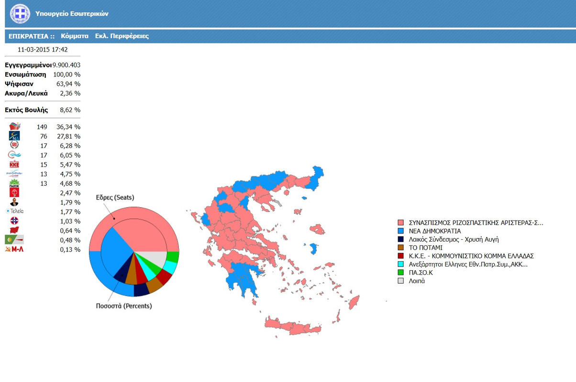Screen dimensions: 576x382
Task: Open the ΠΑΣΟΚ green sun logo
Action: pyautogui.click(x=15, y=183)
